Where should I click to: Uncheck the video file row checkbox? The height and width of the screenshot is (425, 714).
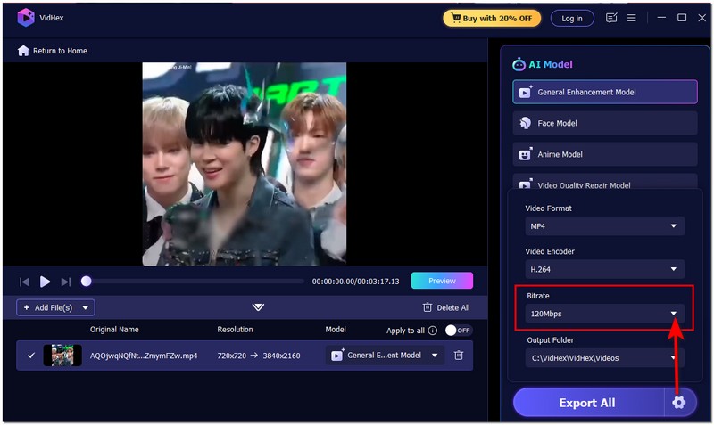point(31,356)
